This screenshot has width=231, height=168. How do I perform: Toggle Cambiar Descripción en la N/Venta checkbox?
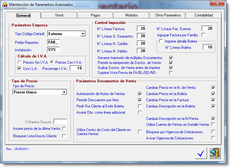click(213, 119)
